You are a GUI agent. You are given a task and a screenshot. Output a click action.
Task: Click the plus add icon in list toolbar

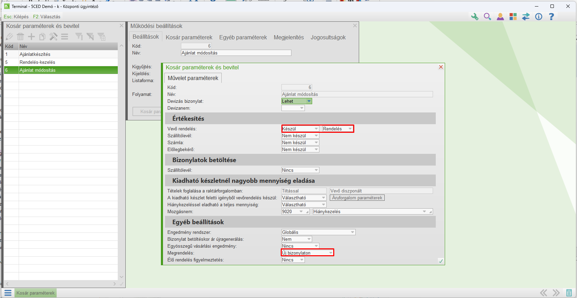pyautogui.click(x=31, y=37)
